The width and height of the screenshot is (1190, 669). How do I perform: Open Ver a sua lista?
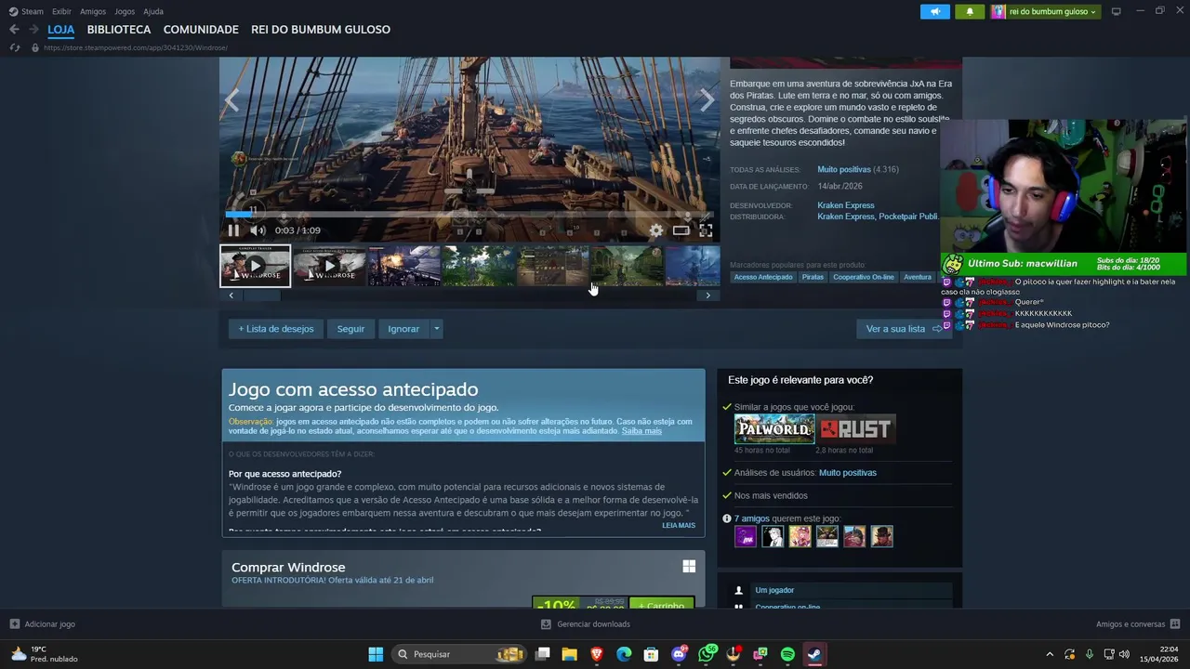point(904,329)
